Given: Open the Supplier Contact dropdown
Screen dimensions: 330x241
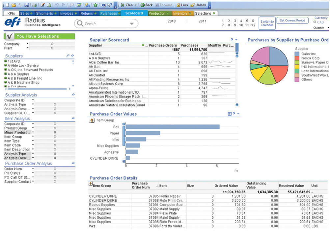Looking at the screenshot, I should 33,182.
